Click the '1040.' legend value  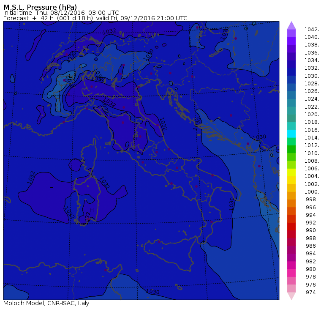[x=312, y=37]
